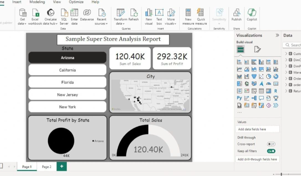Click the Excel workbook icon
This screenshot has height=176, width=301.
pos(35,13)
